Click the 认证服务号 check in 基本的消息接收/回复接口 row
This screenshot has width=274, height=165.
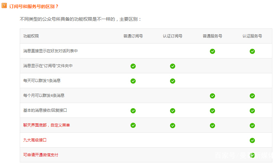pos(252,111)
